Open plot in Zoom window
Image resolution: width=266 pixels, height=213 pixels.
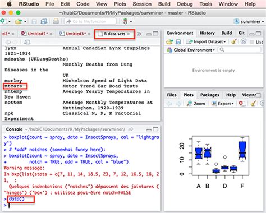[x=196, y=104]
